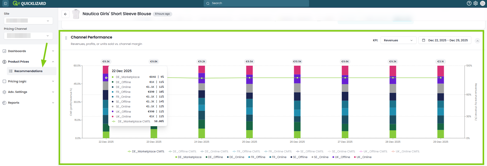Screen dimensions: 487x166
Task: Open the Site dropdown
Action: click(28, 21)
